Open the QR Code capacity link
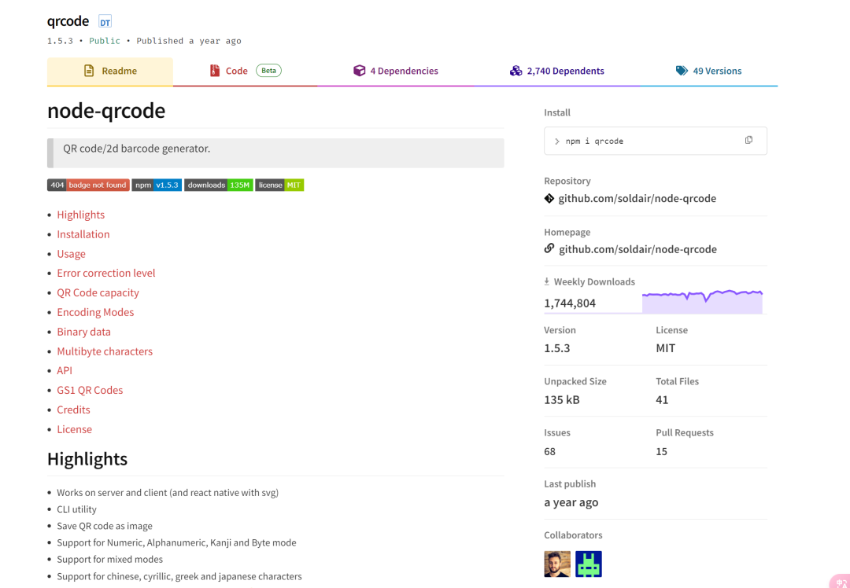This screenshot has height=588, width=850. pos(98,292)
